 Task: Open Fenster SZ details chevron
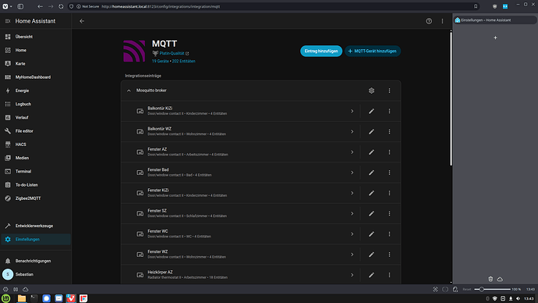pos(352,214)
